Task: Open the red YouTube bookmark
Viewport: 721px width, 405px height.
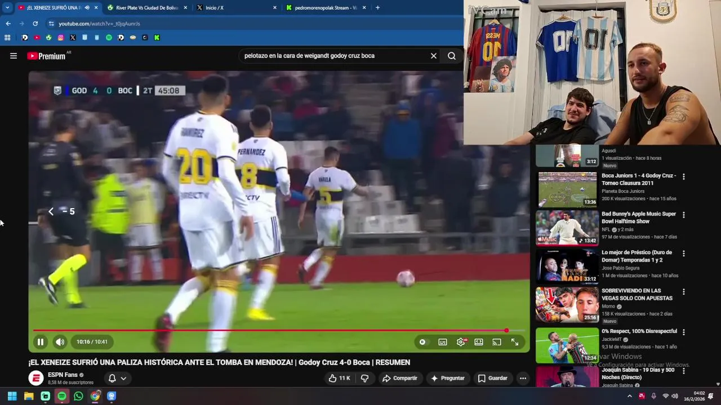Action: (x=37, y=38)
